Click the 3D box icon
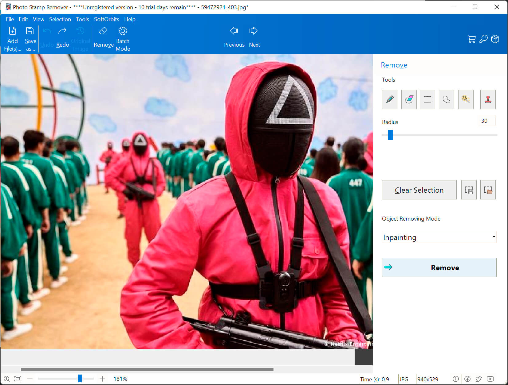The image size is (508, 385). pos(495,39)
